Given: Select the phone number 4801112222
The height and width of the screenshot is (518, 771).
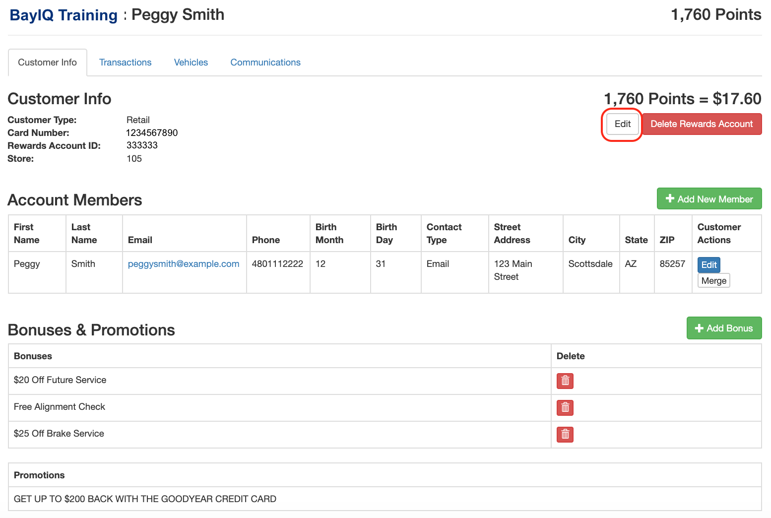Looking at the screenshot, I should (x=277, y=264).
